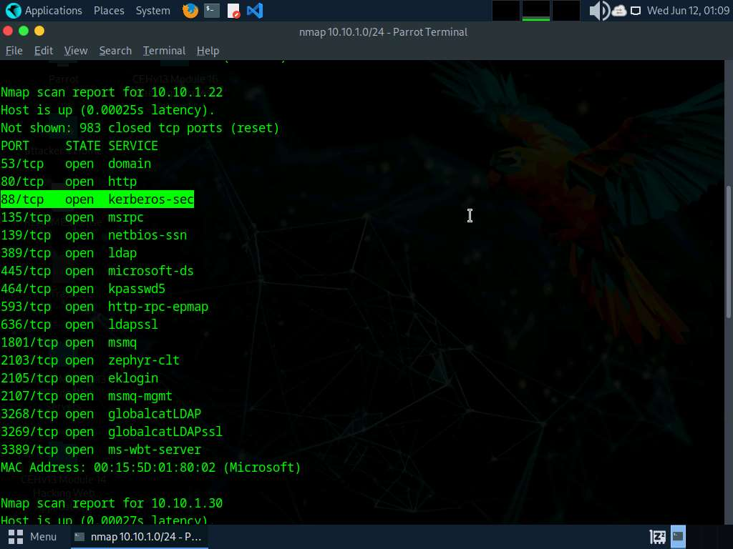Launch Firefox from the top panel
733x549 pixels.
coord(190,11)
